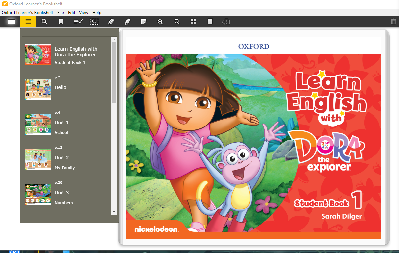The height and width of the screenshot is (253, 399).
Task: Click the Dora book cover page
Action: coord(254,138)
